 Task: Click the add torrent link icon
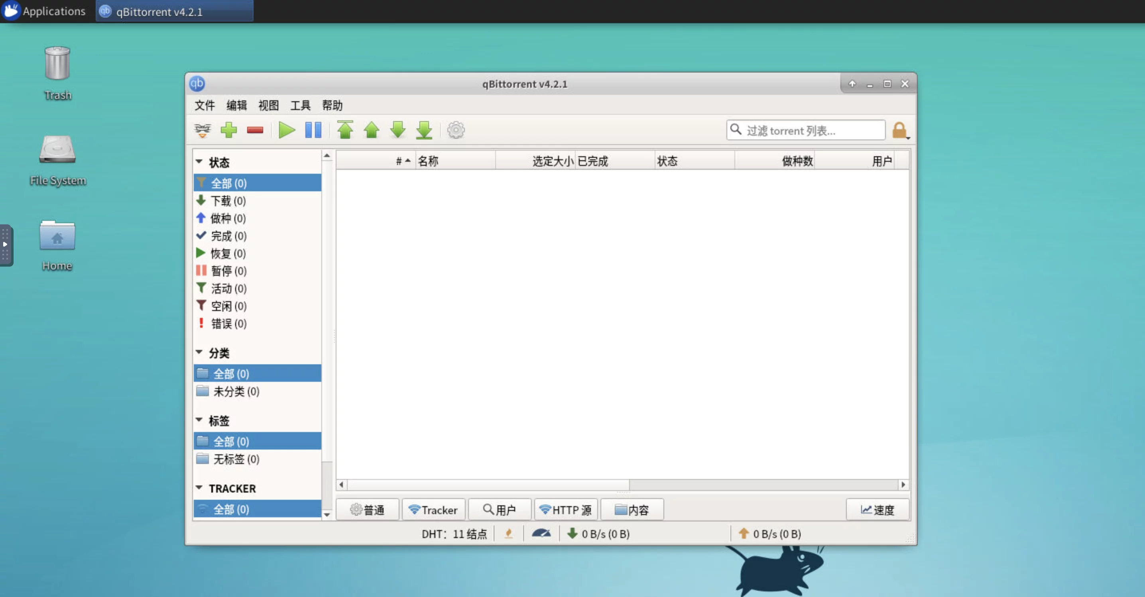pos(202,130)
